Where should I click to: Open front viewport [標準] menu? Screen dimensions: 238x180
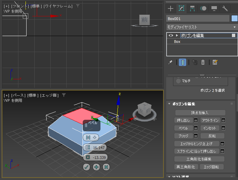point(36,6)
